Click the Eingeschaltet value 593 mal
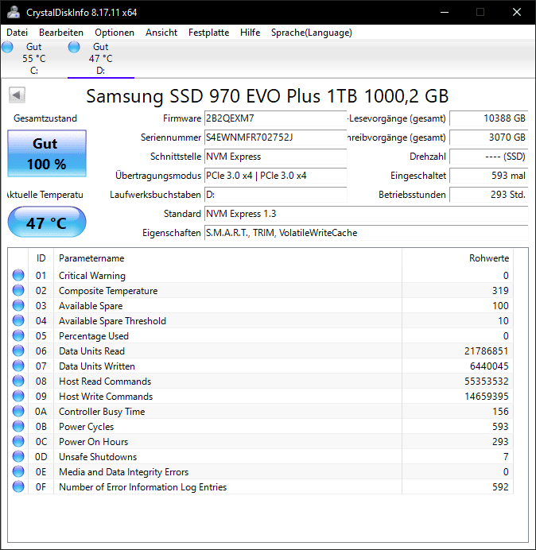The width and height of the screenshot is (536, 550). click(488, 176)
